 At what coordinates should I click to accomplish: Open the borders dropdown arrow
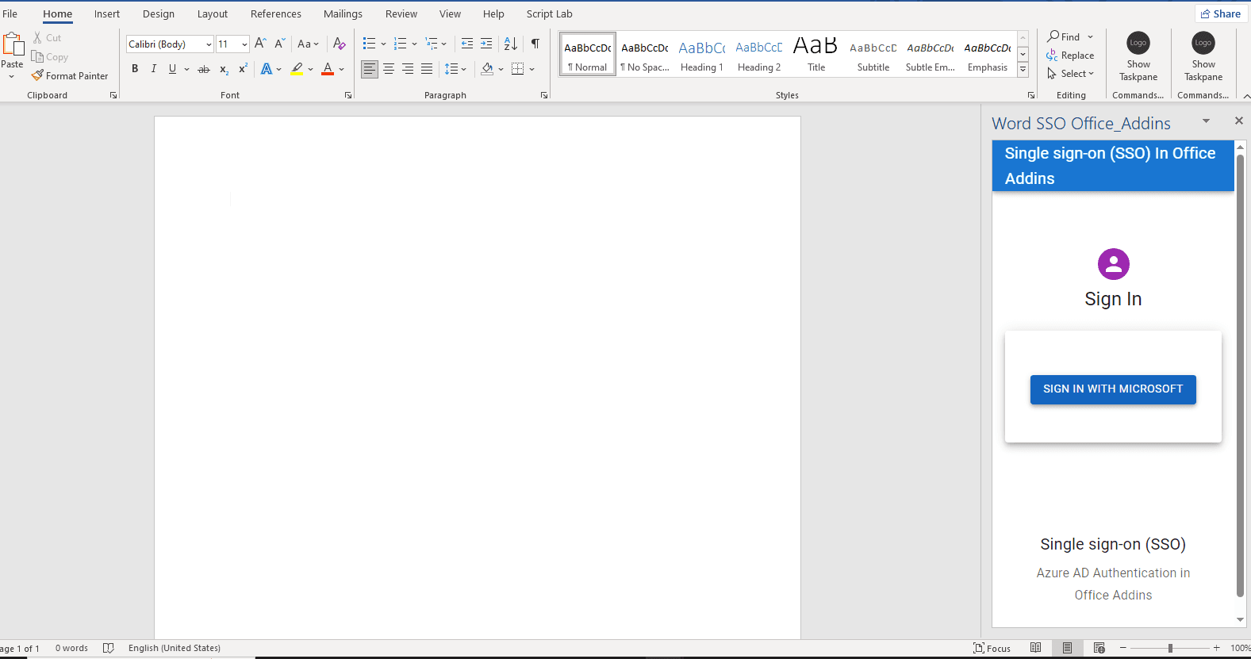click(531, 69)
